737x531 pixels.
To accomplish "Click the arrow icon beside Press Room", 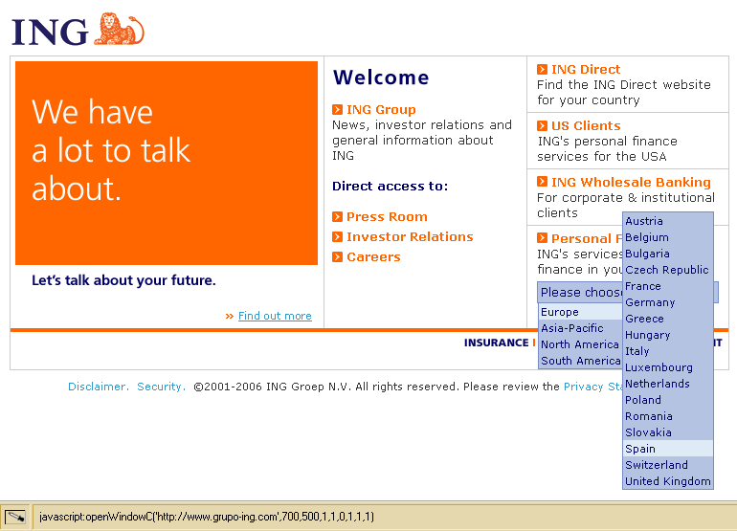I will [337, 216].
